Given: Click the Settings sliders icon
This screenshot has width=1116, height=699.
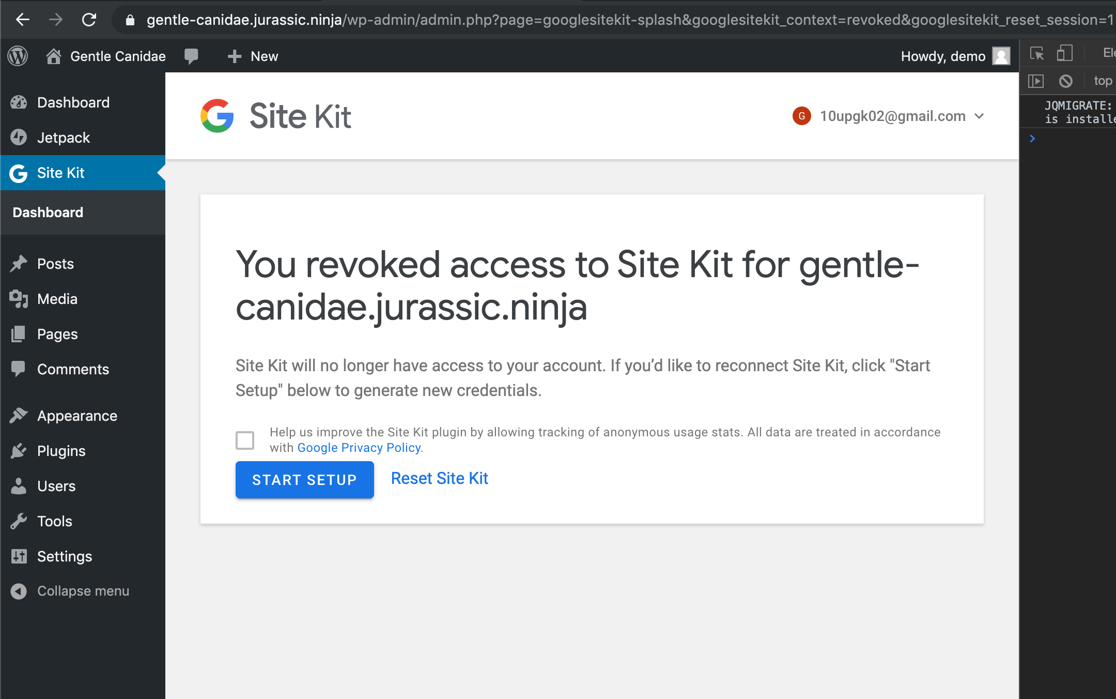Looking at the screenshot, I should 19,556.
